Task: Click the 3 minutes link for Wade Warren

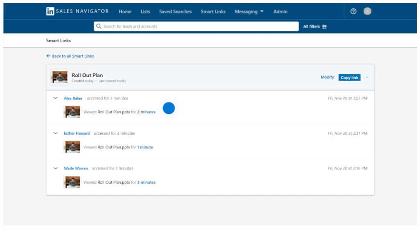Action: pyautogui.click(x=146, y=182)
